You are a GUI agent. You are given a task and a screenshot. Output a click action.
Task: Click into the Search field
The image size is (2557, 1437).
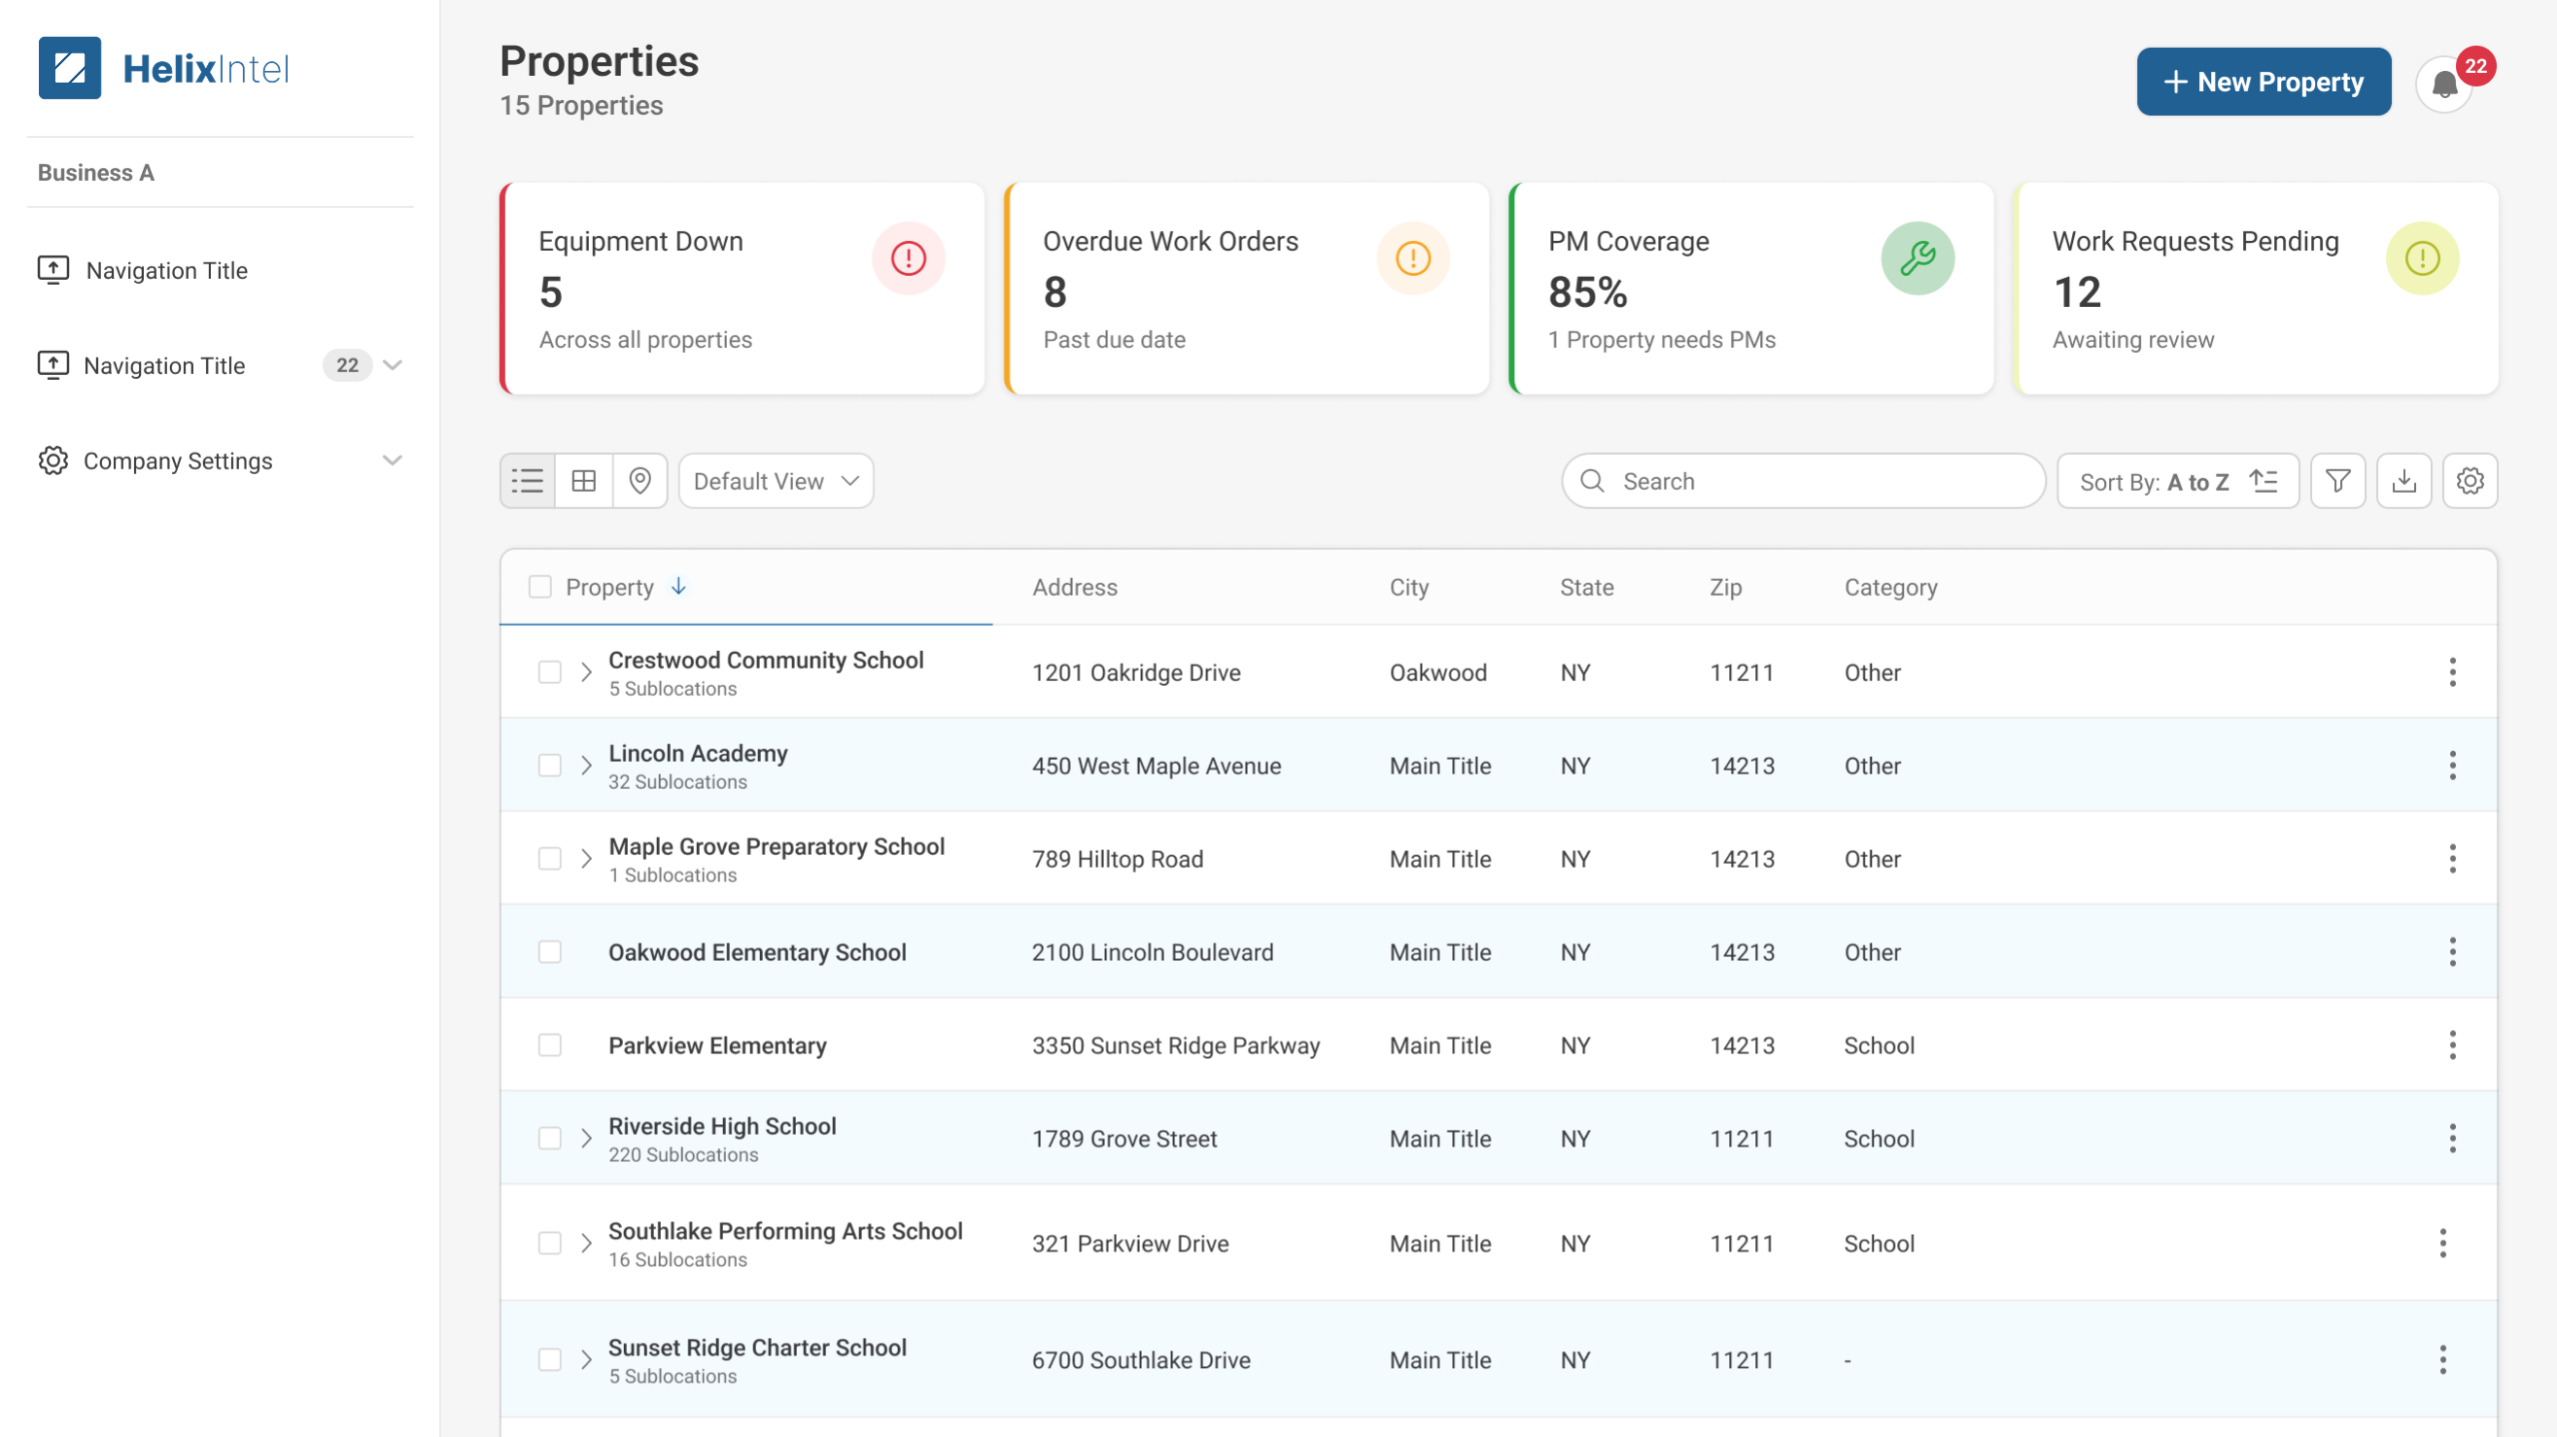pos(1804,481)
